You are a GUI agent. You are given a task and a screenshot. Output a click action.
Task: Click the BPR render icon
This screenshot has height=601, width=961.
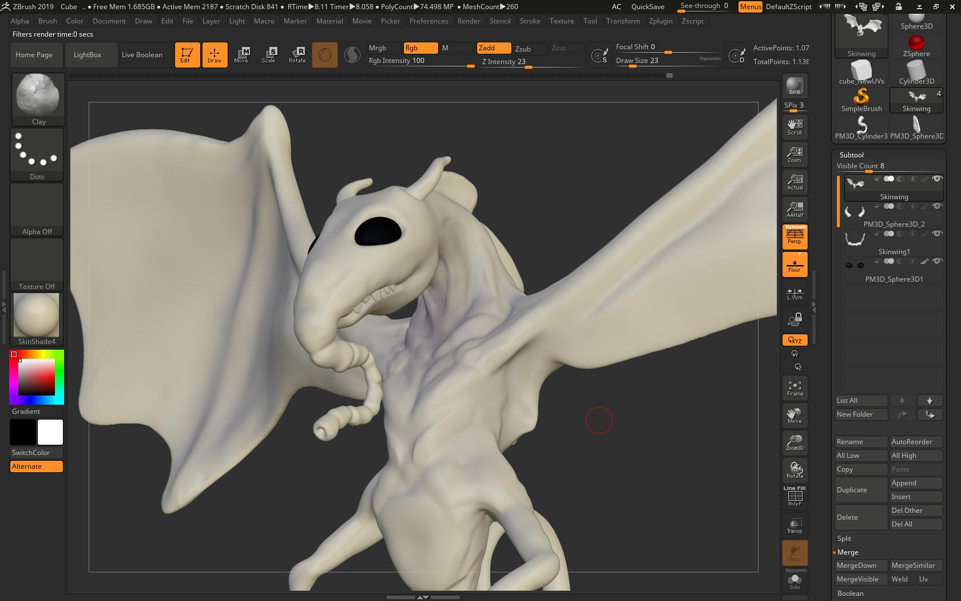point(795,85)
